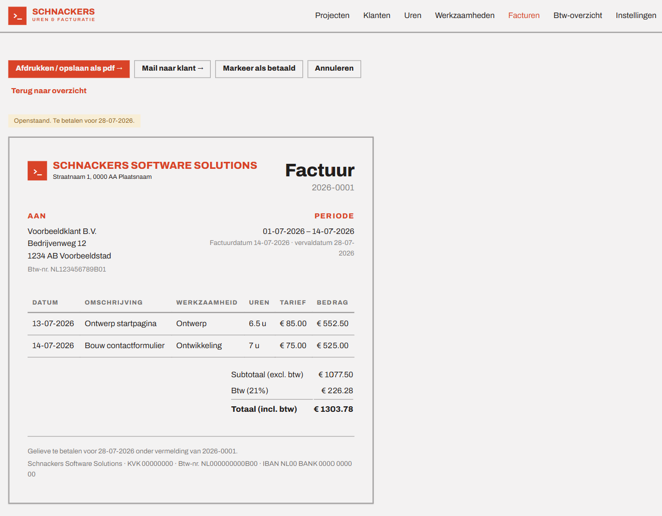This screenshot has height=516, width=662.
Task: Click the BEDRAG column header
Action: [332, 303]
